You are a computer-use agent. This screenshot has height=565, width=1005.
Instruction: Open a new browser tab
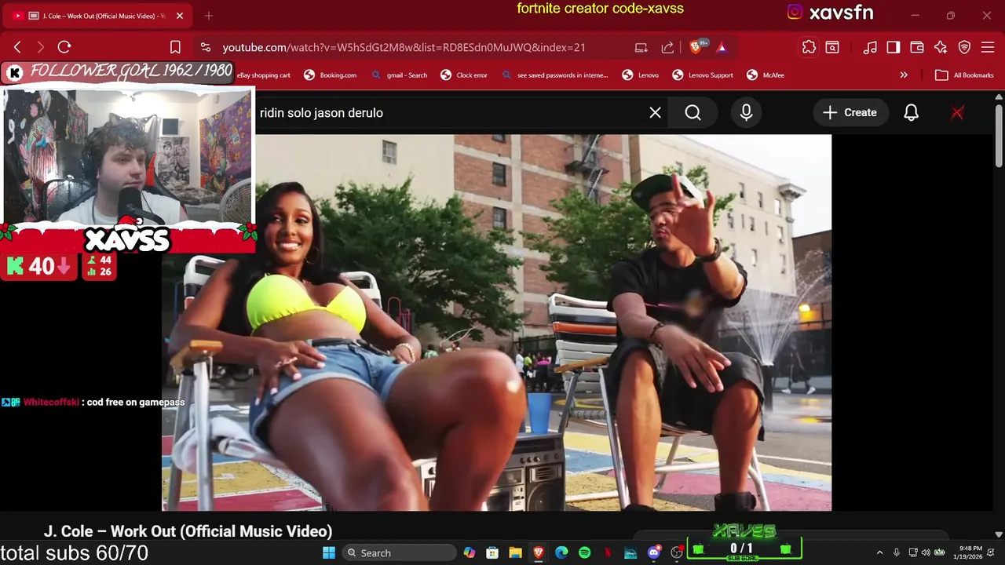click(x=209, y=16)
